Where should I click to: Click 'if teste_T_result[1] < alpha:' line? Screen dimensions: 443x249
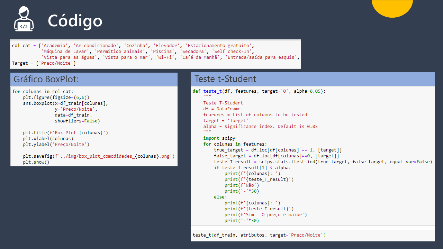[x=252, y=168]
